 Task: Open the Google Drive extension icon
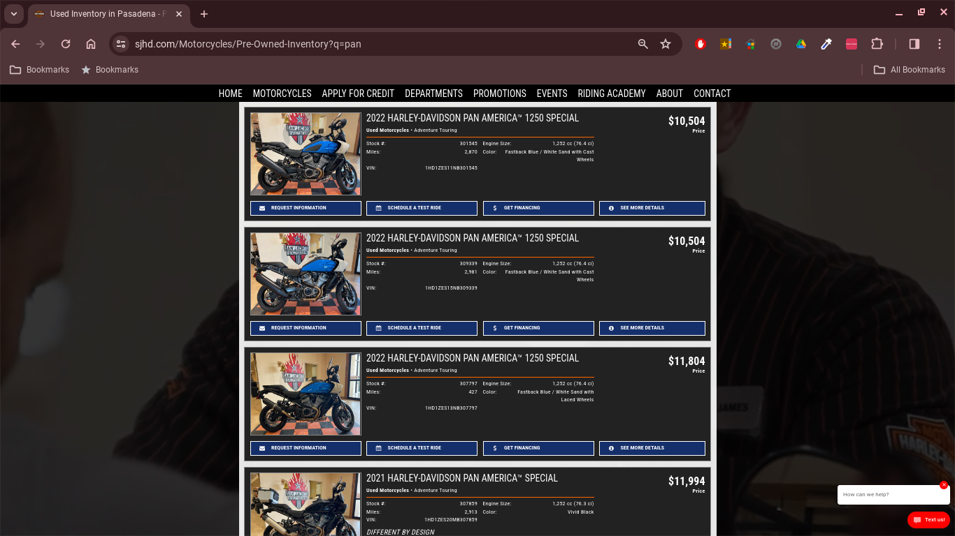(801, 44)
